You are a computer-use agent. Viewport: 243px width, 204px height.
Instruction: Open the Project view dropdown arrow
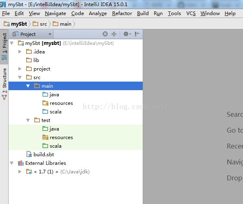tap(50, 34)
